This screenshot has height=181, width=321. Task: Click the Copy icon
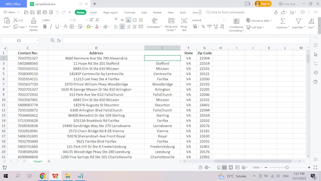coord(16,27)
